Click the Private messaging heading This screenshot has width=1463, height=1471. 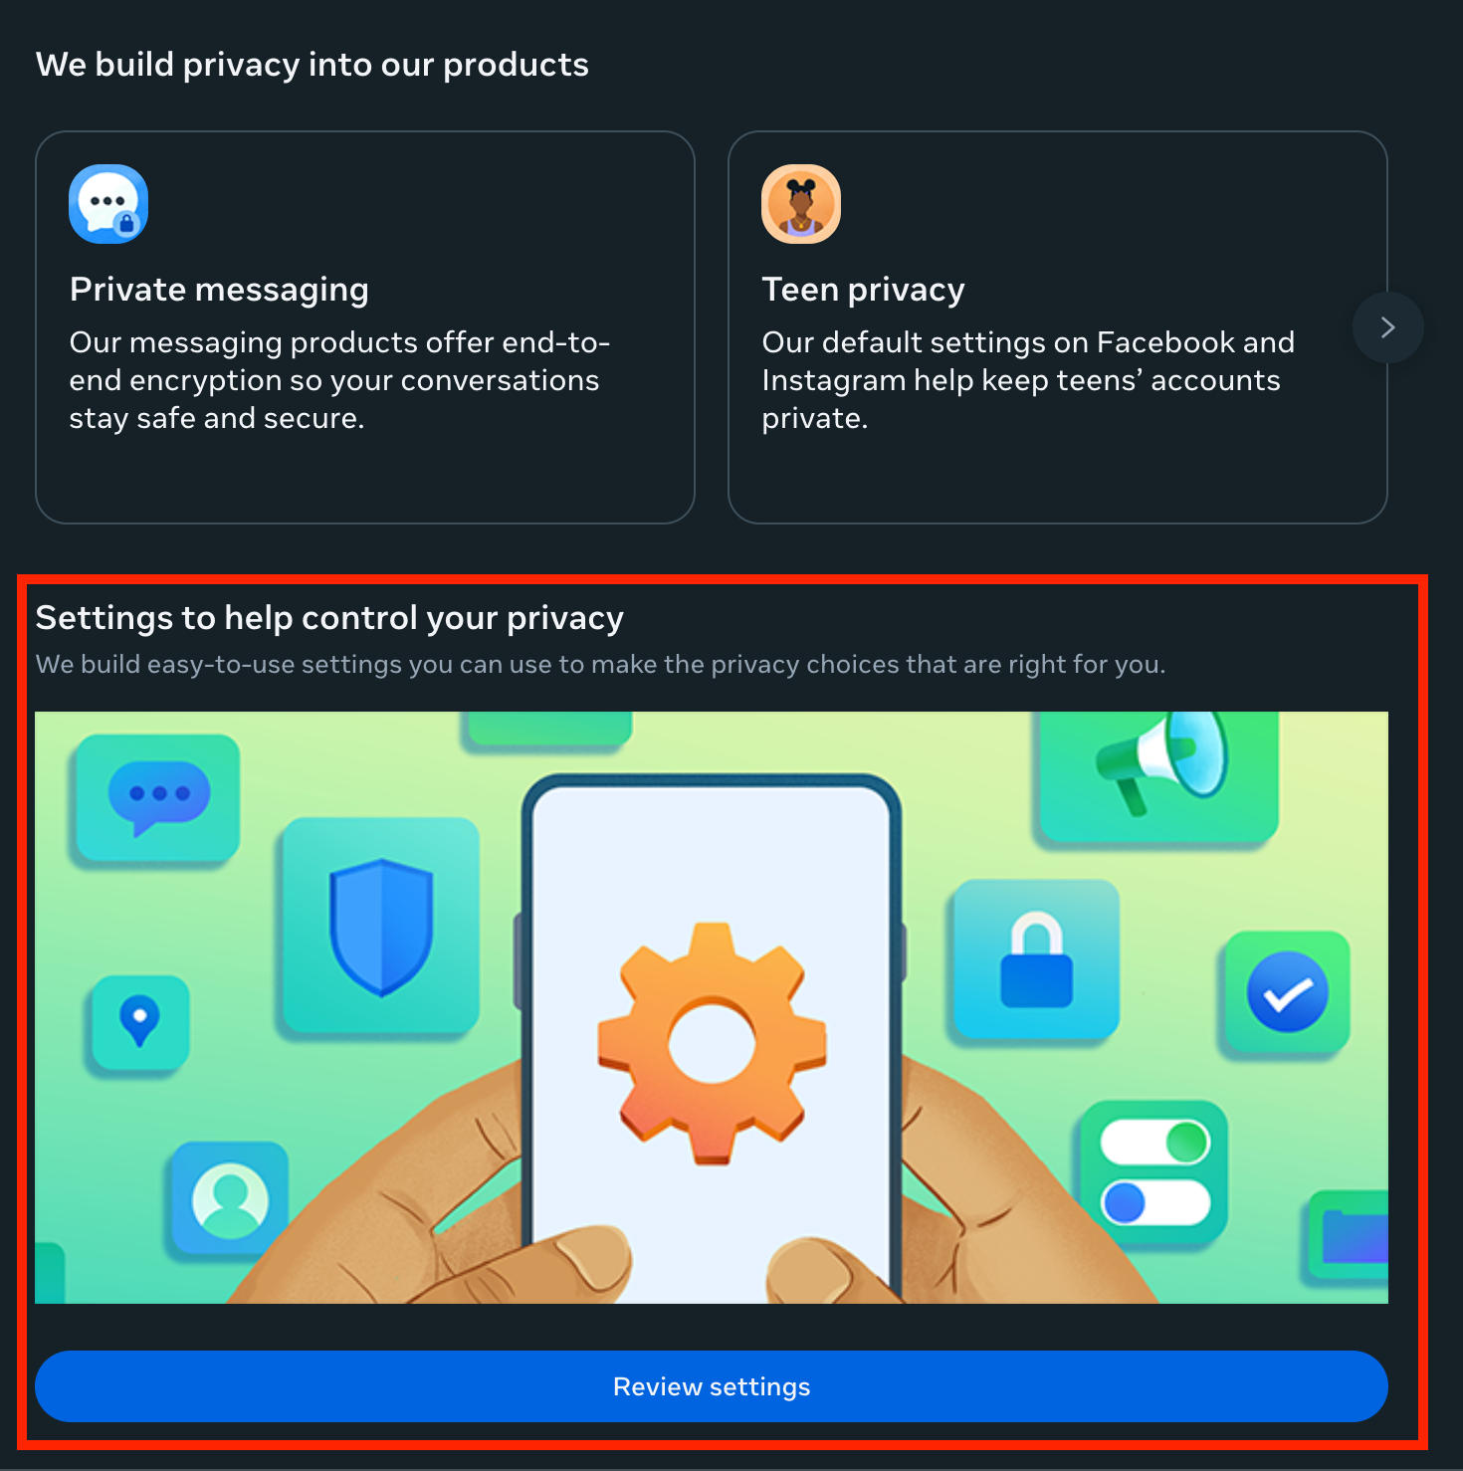pyautogui.click(x=219, y=290)
